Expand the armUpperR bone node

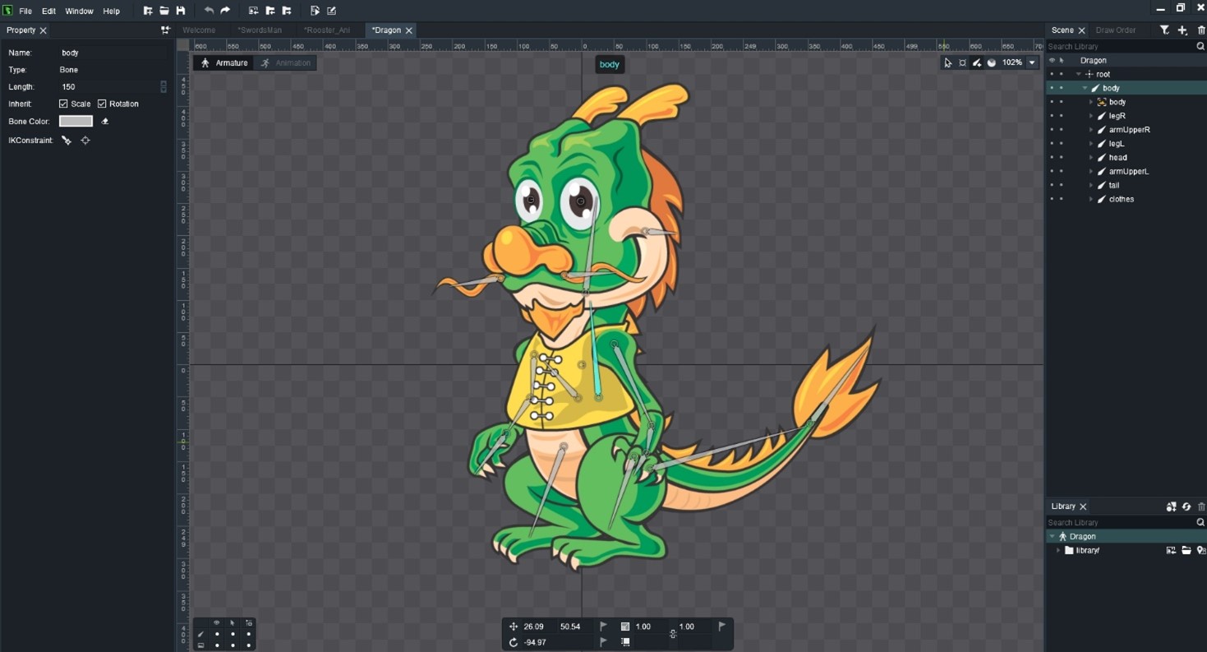click(1091, 130)
